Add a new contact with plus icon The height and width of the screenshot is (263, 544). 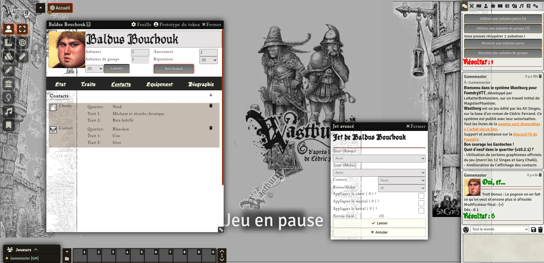coord(211,95)
